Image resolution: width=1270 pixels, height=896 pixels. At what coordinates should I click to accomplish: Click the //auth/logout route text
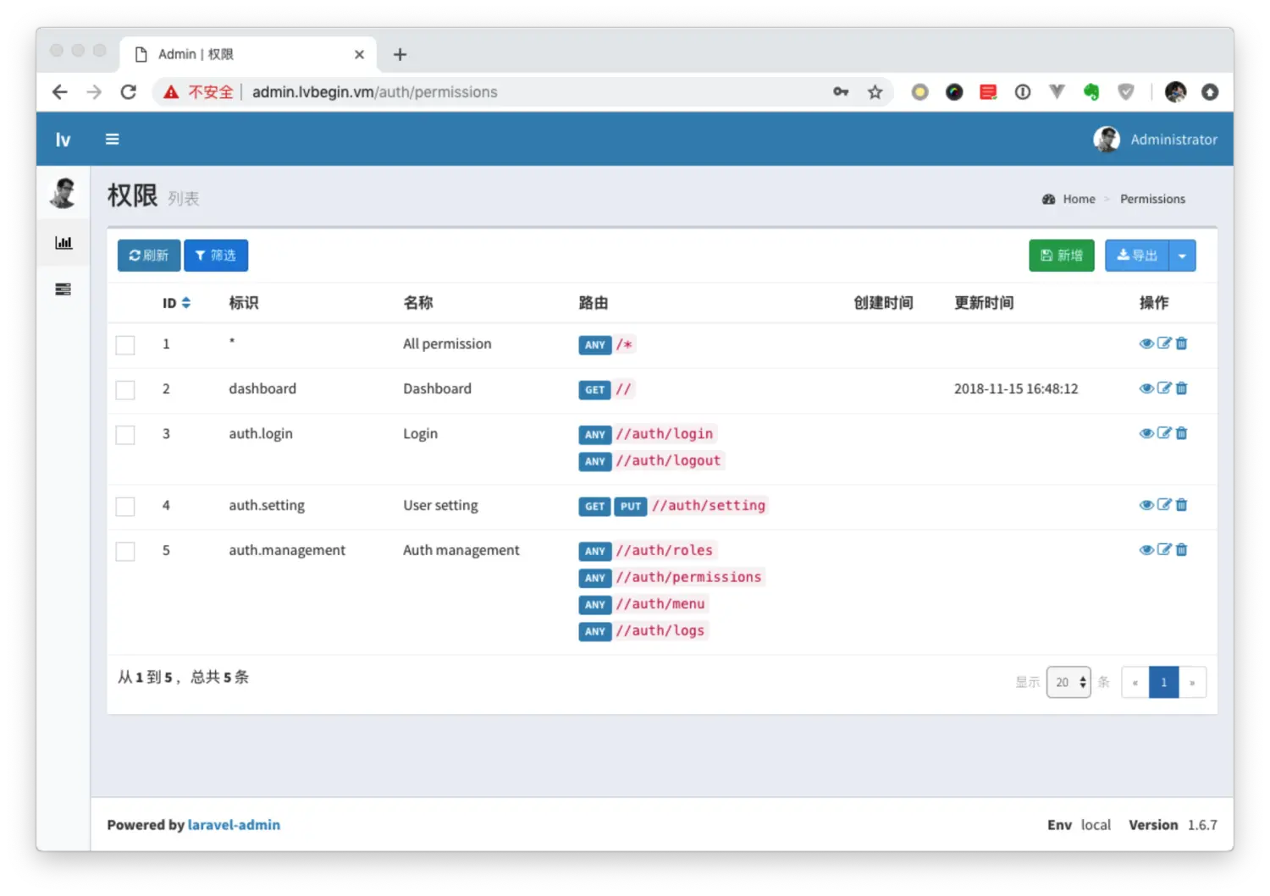point(669,460)
